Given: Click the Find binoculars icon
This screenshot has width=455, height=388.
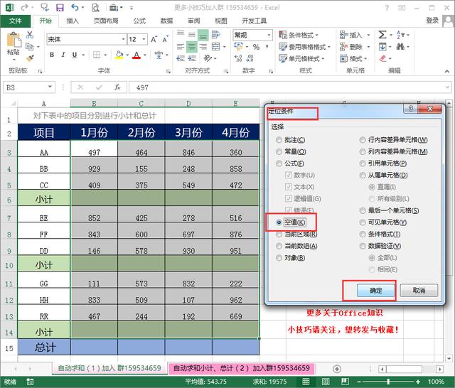Looking at the screenshot, I should click(400, 46).
